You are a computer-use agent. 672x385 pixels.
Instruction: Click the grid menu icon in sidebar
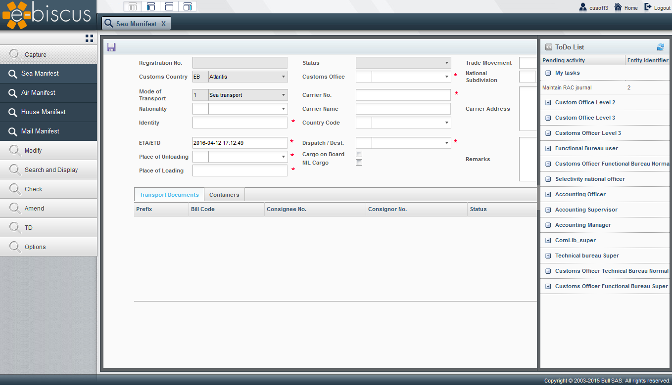(89, 38)
